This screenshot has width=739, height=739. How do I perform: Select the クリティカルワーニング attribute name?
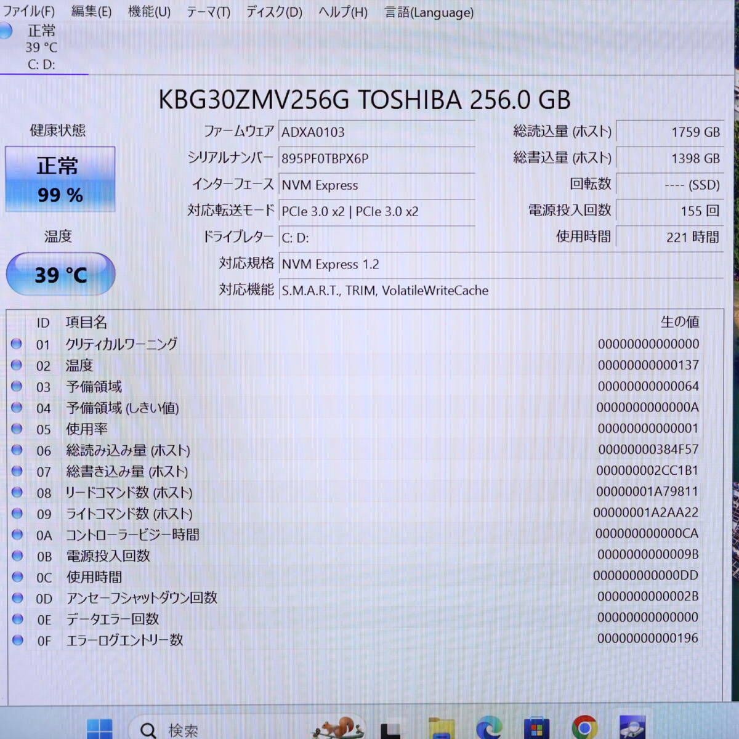[x=121, y=344]
